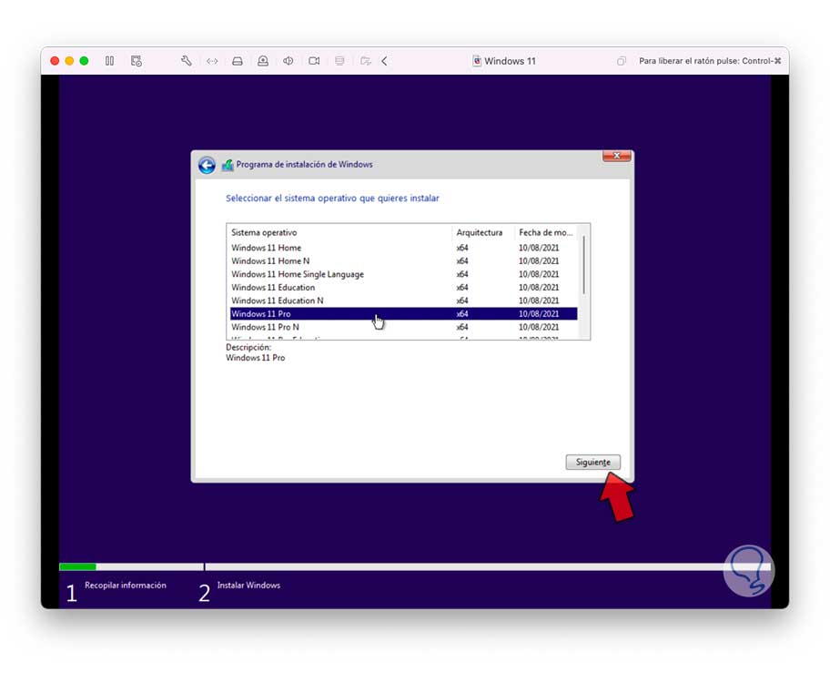Maximize the VM window with green button
This screenshot has width=830, height=683.
click(x=84, y=61)
